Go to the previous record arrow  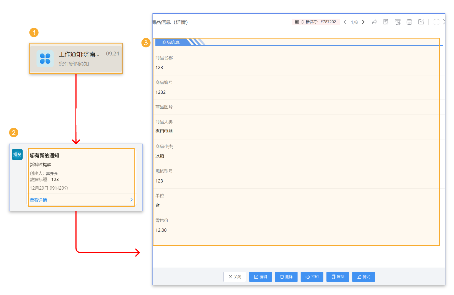[345, 22]
